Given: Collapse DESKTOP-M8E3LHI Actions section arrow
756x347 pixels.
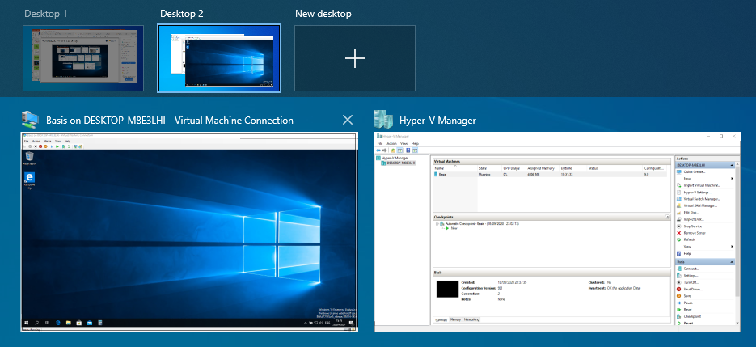Looking at the screenshot, I should pos(733,164).
